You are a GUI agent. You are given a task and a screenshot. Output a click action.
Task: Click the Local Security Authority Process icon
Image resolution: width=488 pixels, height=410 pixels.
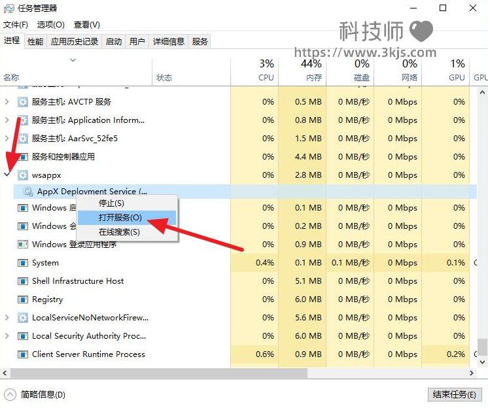[23, 336]
